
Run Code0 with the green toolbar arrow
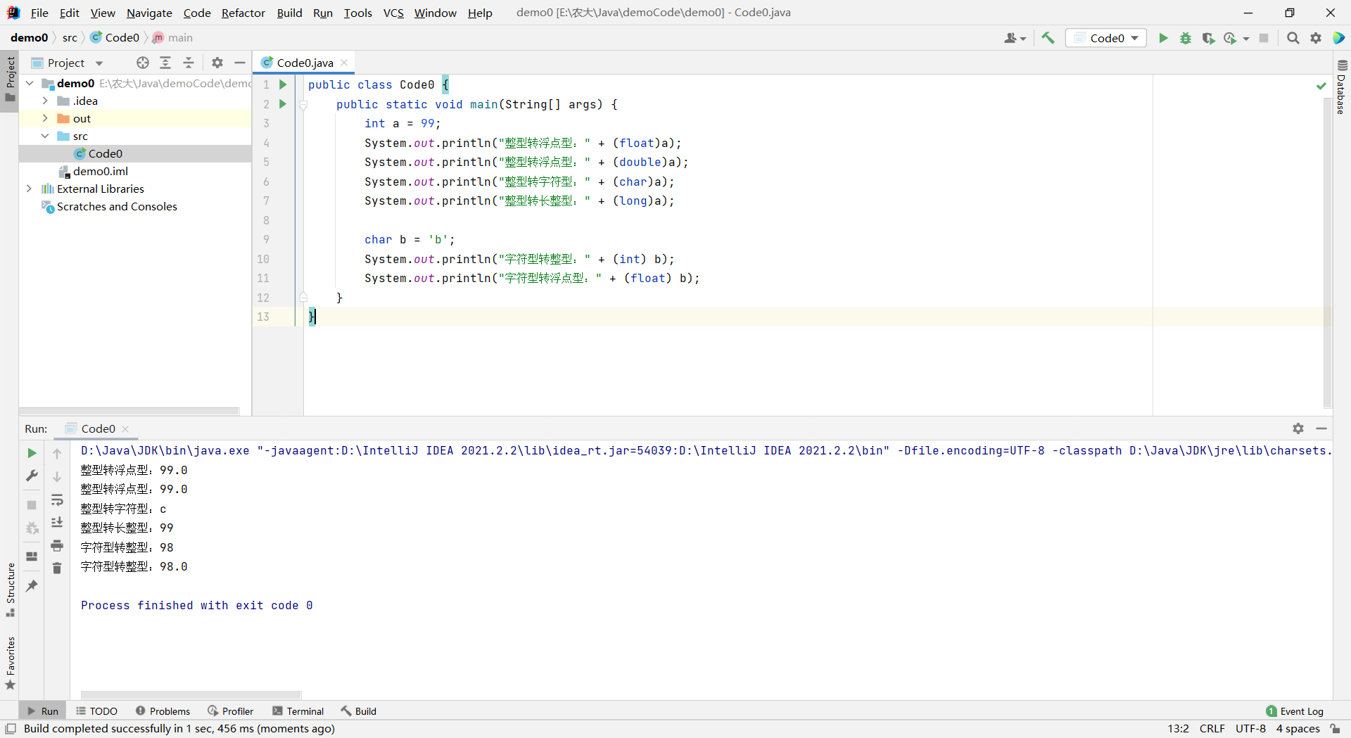pos(1163,38)
